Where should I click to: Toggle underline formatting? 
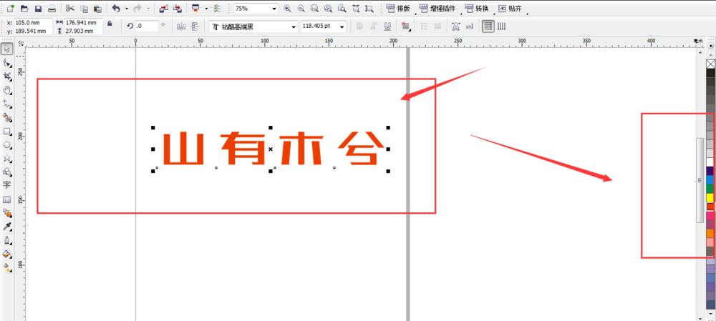point(387,26)
